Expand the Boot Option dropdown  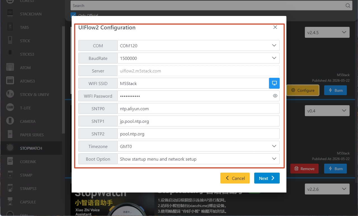[199, 159]
